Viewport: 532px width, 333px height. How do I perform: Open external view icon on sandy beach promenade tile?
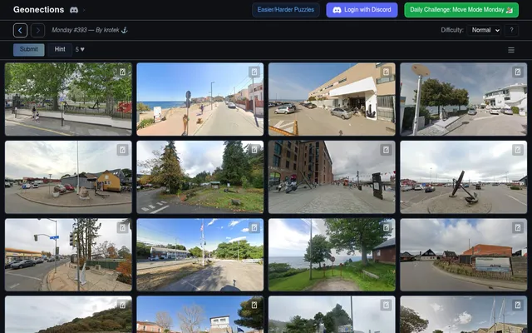coord(254,72)
